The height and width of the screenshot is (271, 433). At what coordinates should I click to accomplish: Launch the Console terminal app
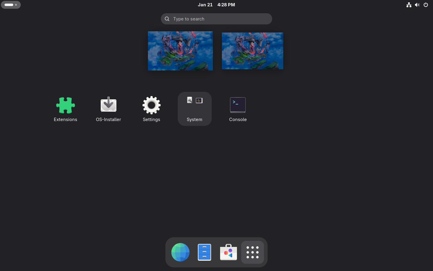click(238, 105)
